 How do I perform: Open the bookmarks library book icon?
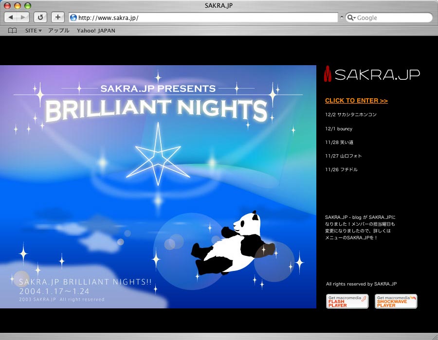[x=12, y=31]
